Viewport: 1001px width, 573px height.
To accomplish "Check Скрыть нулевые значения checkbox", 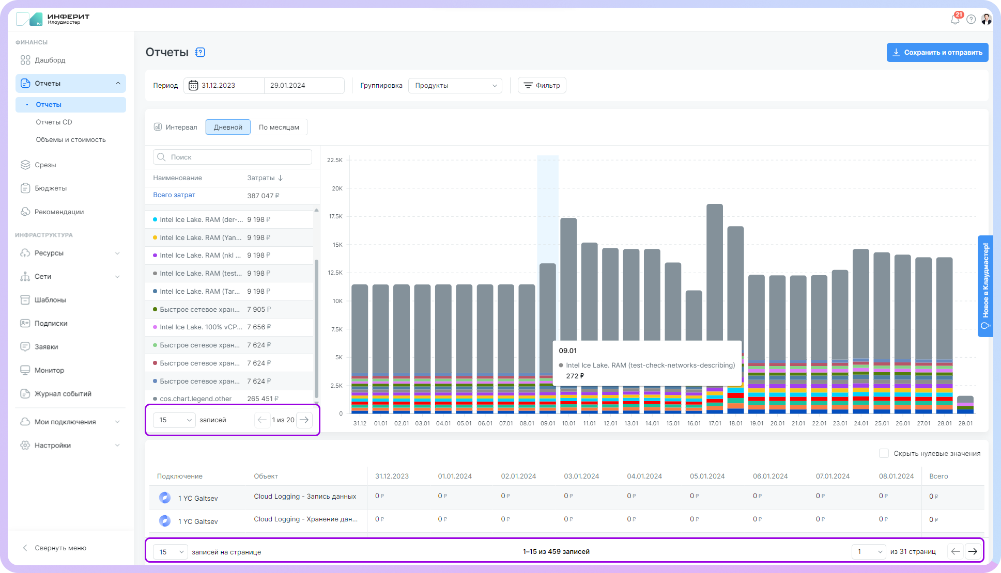I will [884, 453].
